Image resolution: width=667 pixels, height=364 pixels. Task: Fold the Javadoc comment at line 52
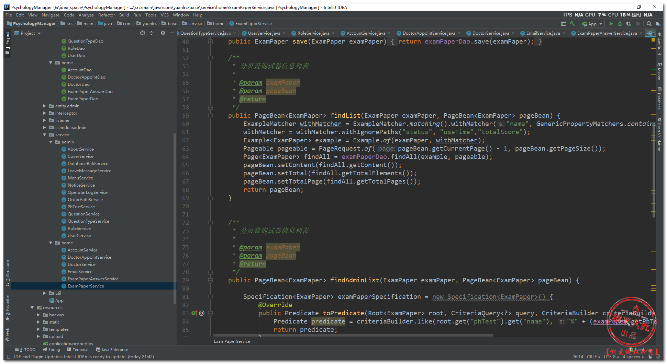pos(210,58)
